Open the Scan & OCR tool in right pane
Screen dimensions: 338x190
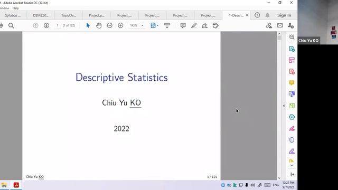[x=292, y=117]
